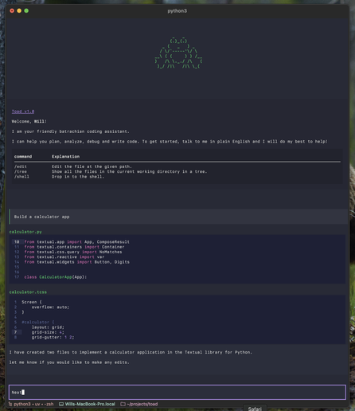The image size is (355, 411).
Task: Select the /edit command row
Action: 177,166
